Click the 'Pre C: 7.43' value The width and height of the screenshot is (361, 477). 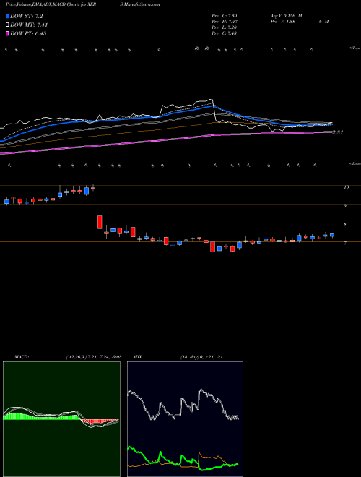tap(225, 33)
